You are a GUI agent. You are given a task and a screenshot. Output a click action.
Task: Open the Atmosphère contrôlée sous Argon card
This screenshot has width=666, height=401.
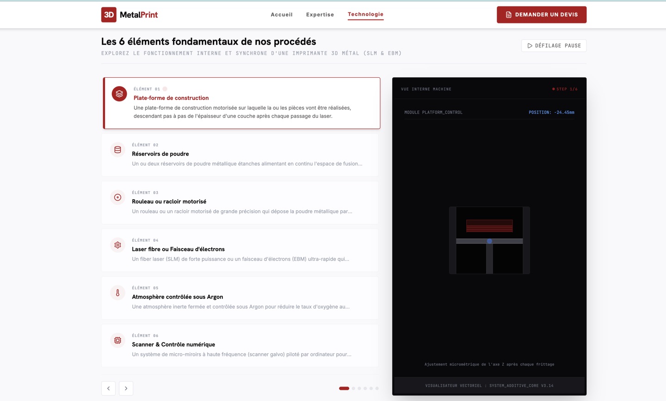pyautogui.click(x=240, y=298)
